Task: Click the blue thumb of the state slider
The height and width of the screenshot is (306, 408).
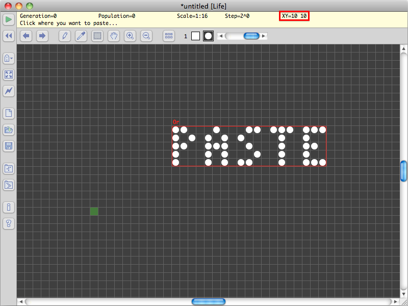Action: coord(251,36)
